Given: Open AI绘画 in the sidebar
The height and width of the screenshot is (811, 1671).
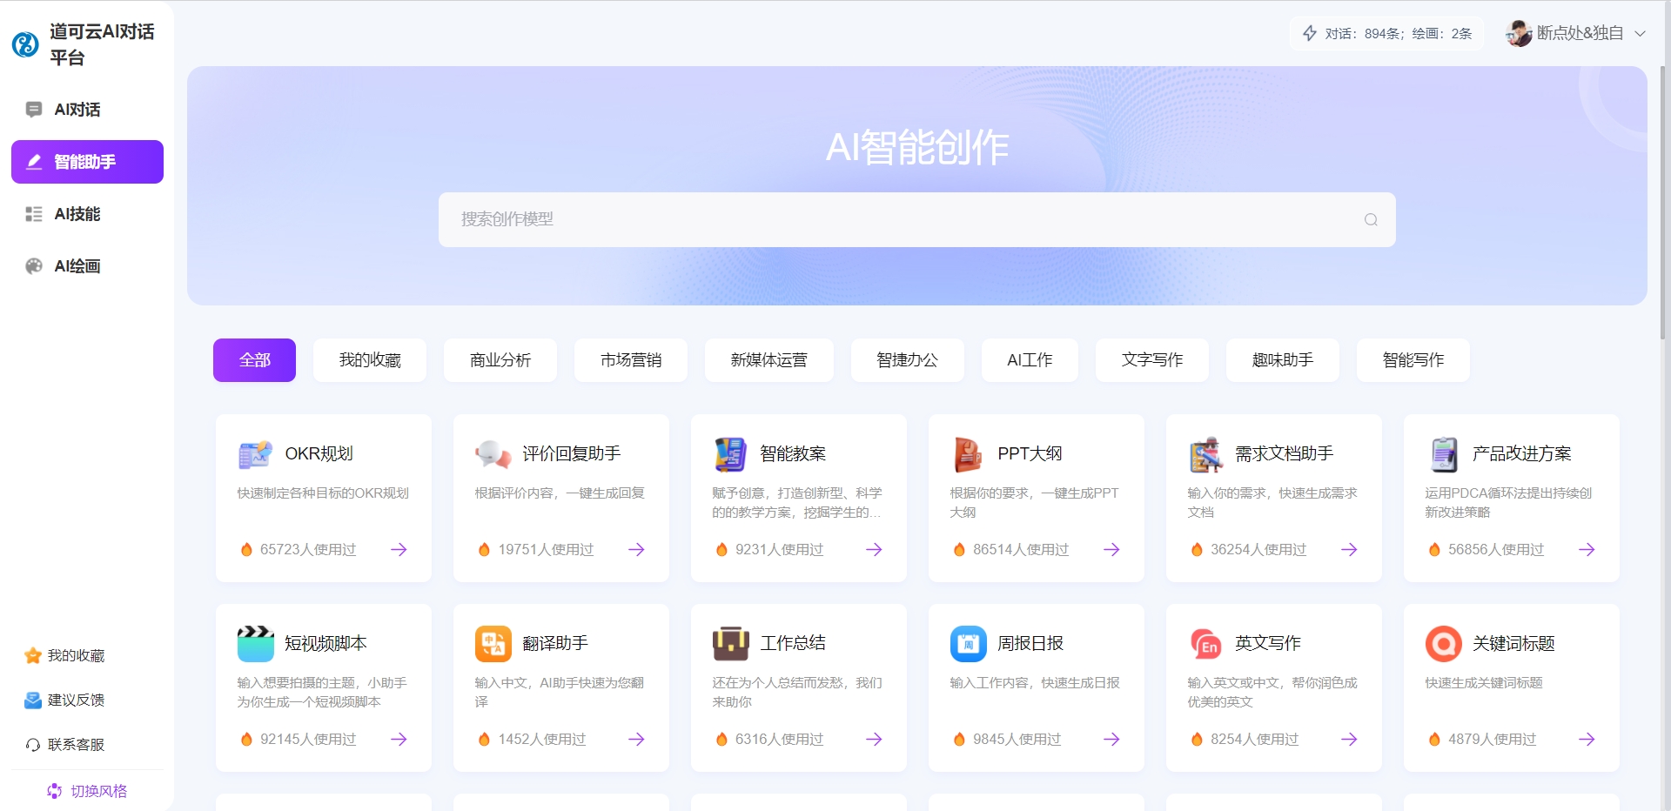Looking at the screenshot, I should point(77,266).
